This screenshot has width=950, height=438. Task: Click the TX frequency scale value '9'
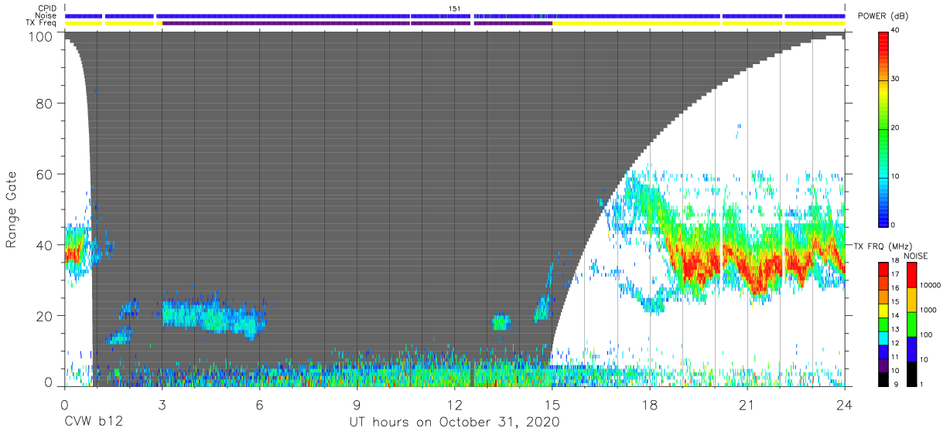(895, 384)
